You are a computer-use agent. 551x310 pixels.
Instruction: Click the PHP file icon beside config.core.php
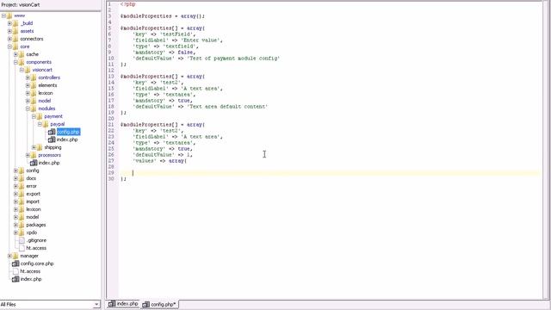click(15, 263)
